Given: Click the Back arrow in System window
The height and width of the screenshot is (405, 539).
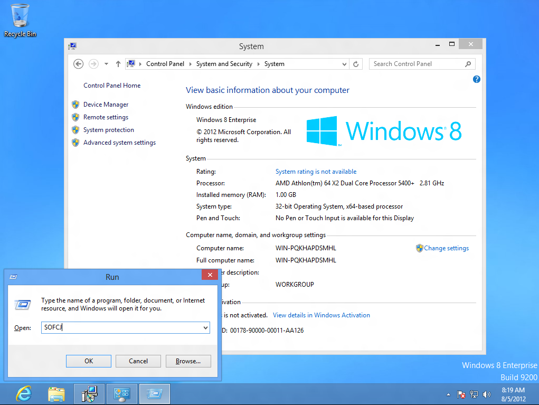Looking at the screenshot, I should 78,64.
